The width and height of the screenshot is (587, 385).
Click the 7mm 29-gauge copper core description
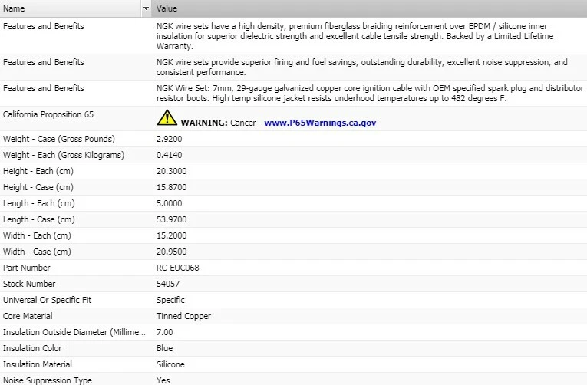click(x=370, y=93)
